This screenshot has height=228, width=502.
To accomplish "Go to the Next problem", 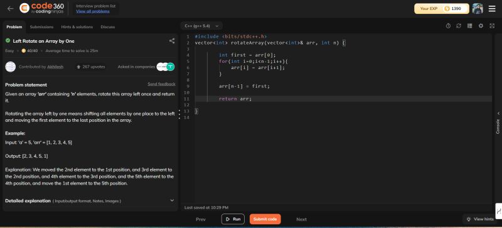I will [301, 219].
